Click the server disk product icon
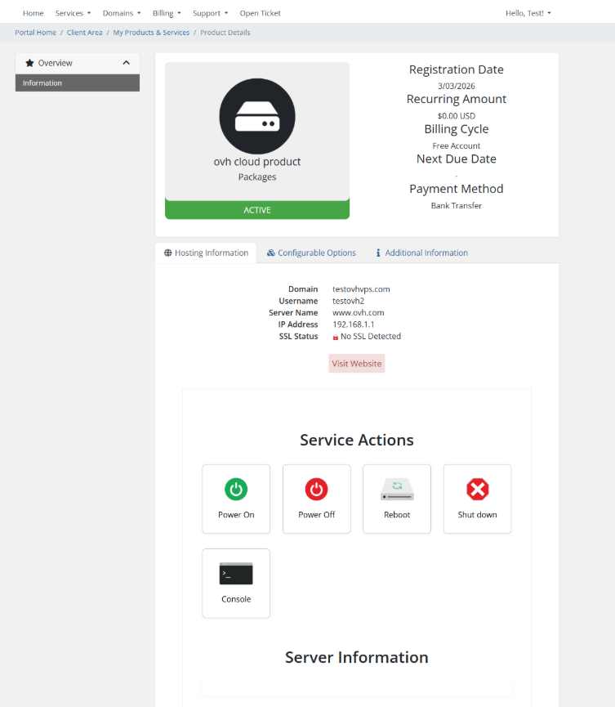Image resolution: width=615 pixels, height=707 pixels. 257,118
